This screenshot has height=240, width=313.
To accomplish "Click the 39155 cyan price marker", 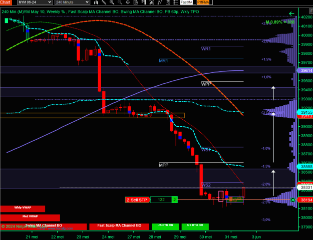I will [305, 112].
